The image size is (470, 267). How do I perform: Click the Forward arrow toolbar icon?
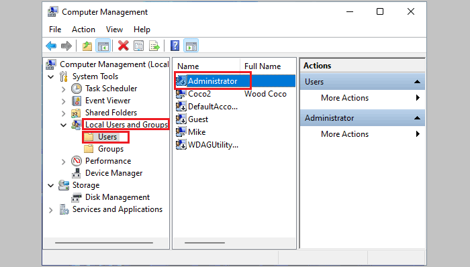coord(66,46)
